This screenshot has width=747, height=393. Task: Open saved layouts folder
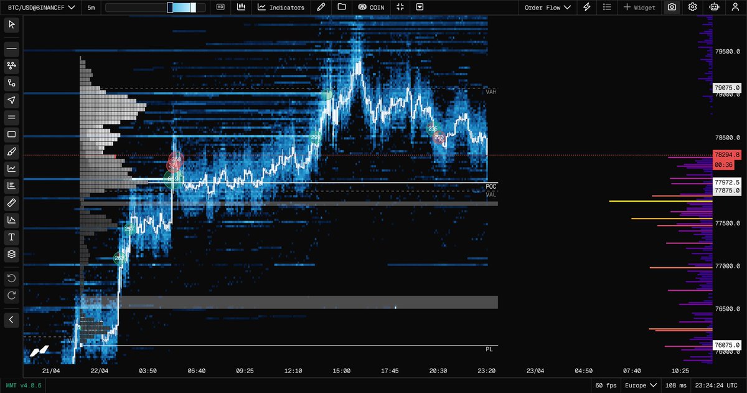(x=341, y=7)
